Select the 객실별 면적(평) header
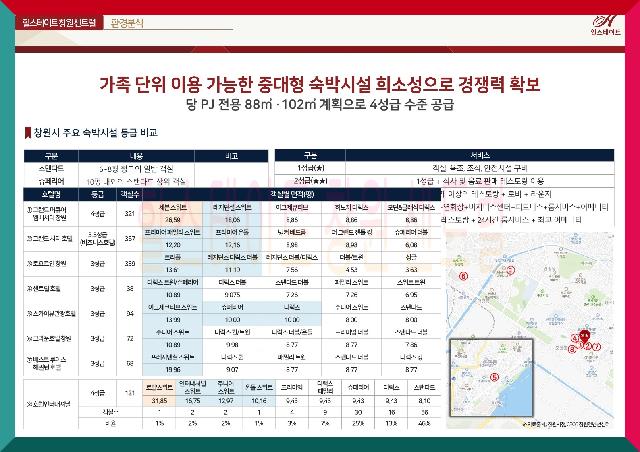The image size is (640, 452). click(x=292, y=194)
